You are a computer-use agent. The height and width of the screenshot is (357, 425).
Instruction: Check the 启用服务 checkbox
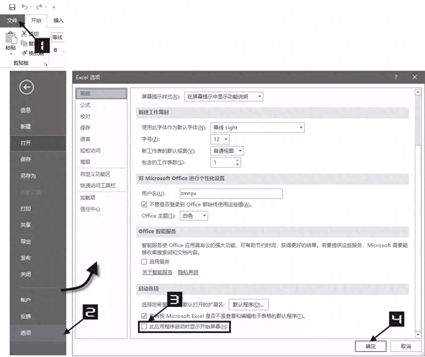(144, 261)
